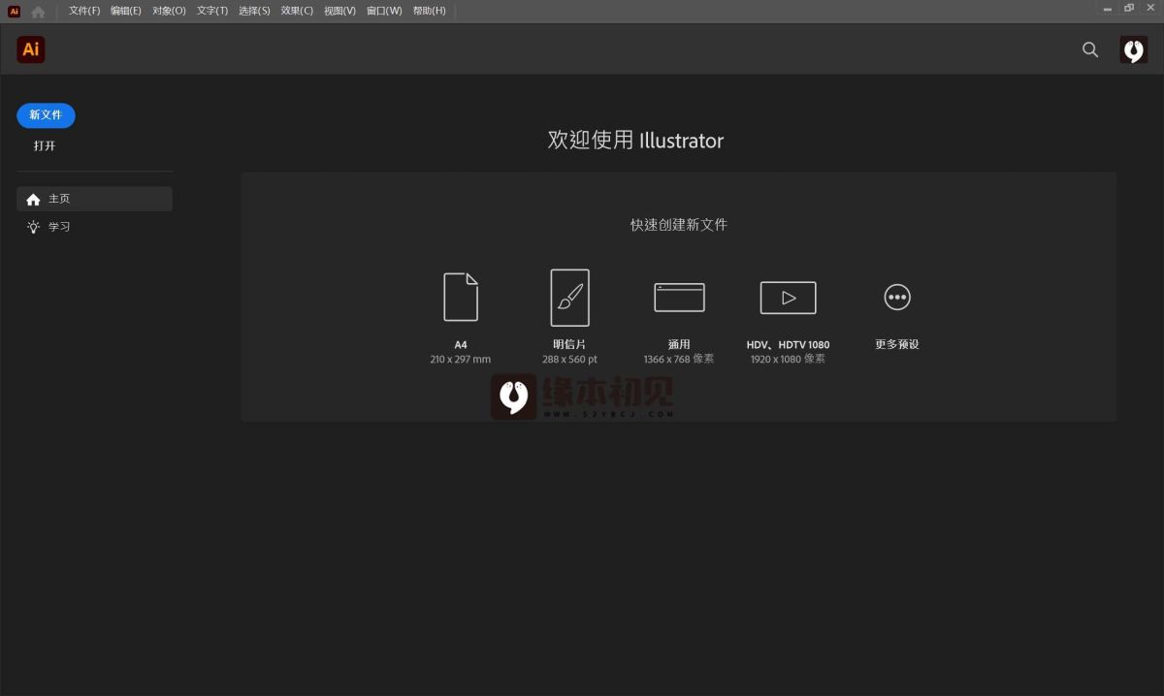Screen dimensions: 1164x696
Task: Minimize the Illustrator window
Action: 1107,8
